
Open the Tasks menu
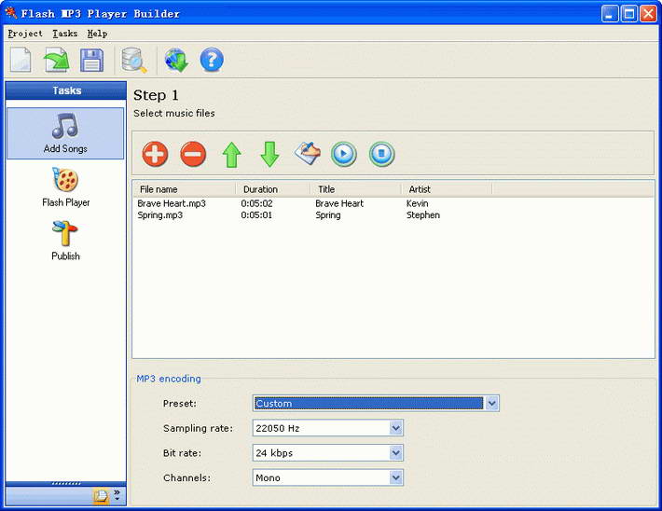click(x=65, y=34)
